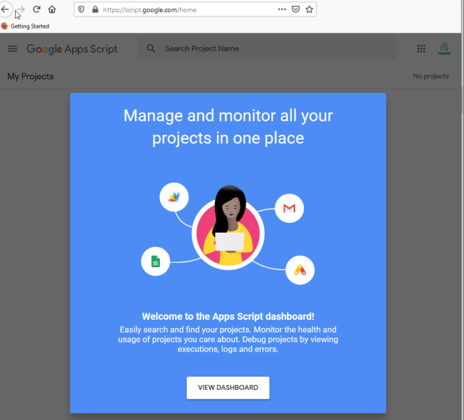Open the Google account avatar menu
Viewport: 464px width, 420px height.
[x=444, y=48]
